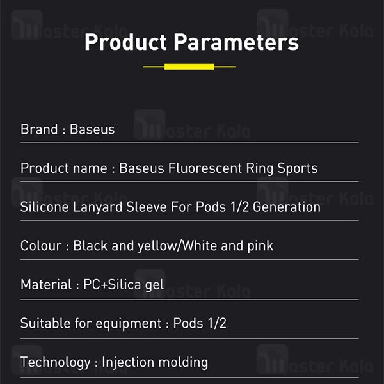
Task: Click the thick yellow bar under the heading
Action: point(189,67)
